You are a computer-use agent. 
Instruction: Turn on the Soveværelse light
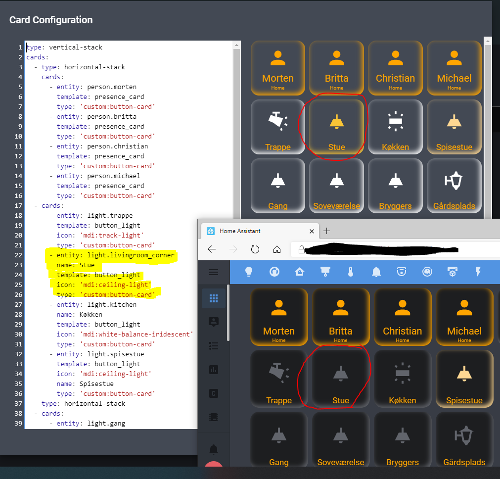(x=340, y=438)
